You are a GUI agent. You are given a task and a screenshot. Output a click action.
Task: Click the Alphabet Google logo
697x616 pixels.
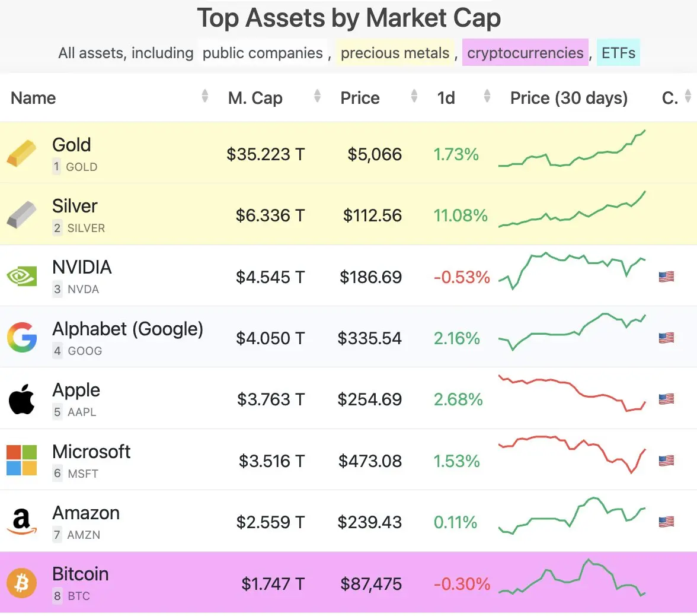(x=21, y=337)
